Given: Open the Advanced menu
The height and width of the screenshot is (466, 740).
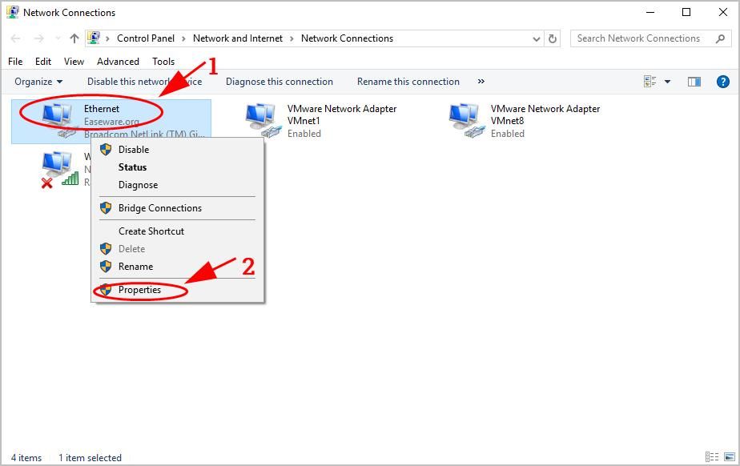Looking at the screenshot, I should [x=118, y=62].
